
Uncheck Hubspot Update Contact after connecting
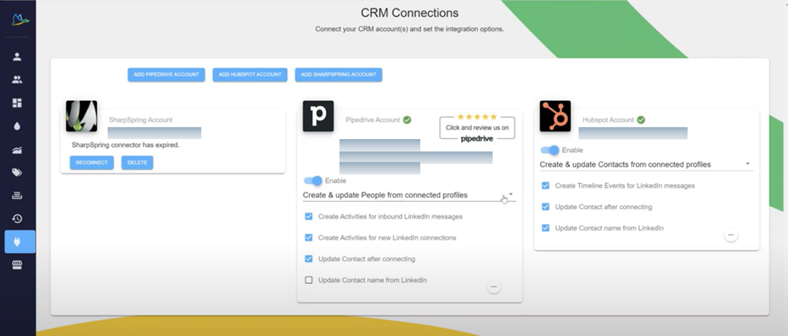coord(546,207)
